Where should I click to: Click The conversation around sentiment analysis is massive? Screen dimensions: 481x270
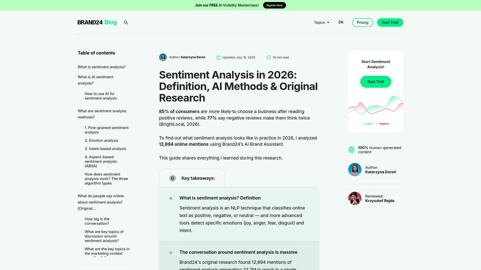click(239, 252)
